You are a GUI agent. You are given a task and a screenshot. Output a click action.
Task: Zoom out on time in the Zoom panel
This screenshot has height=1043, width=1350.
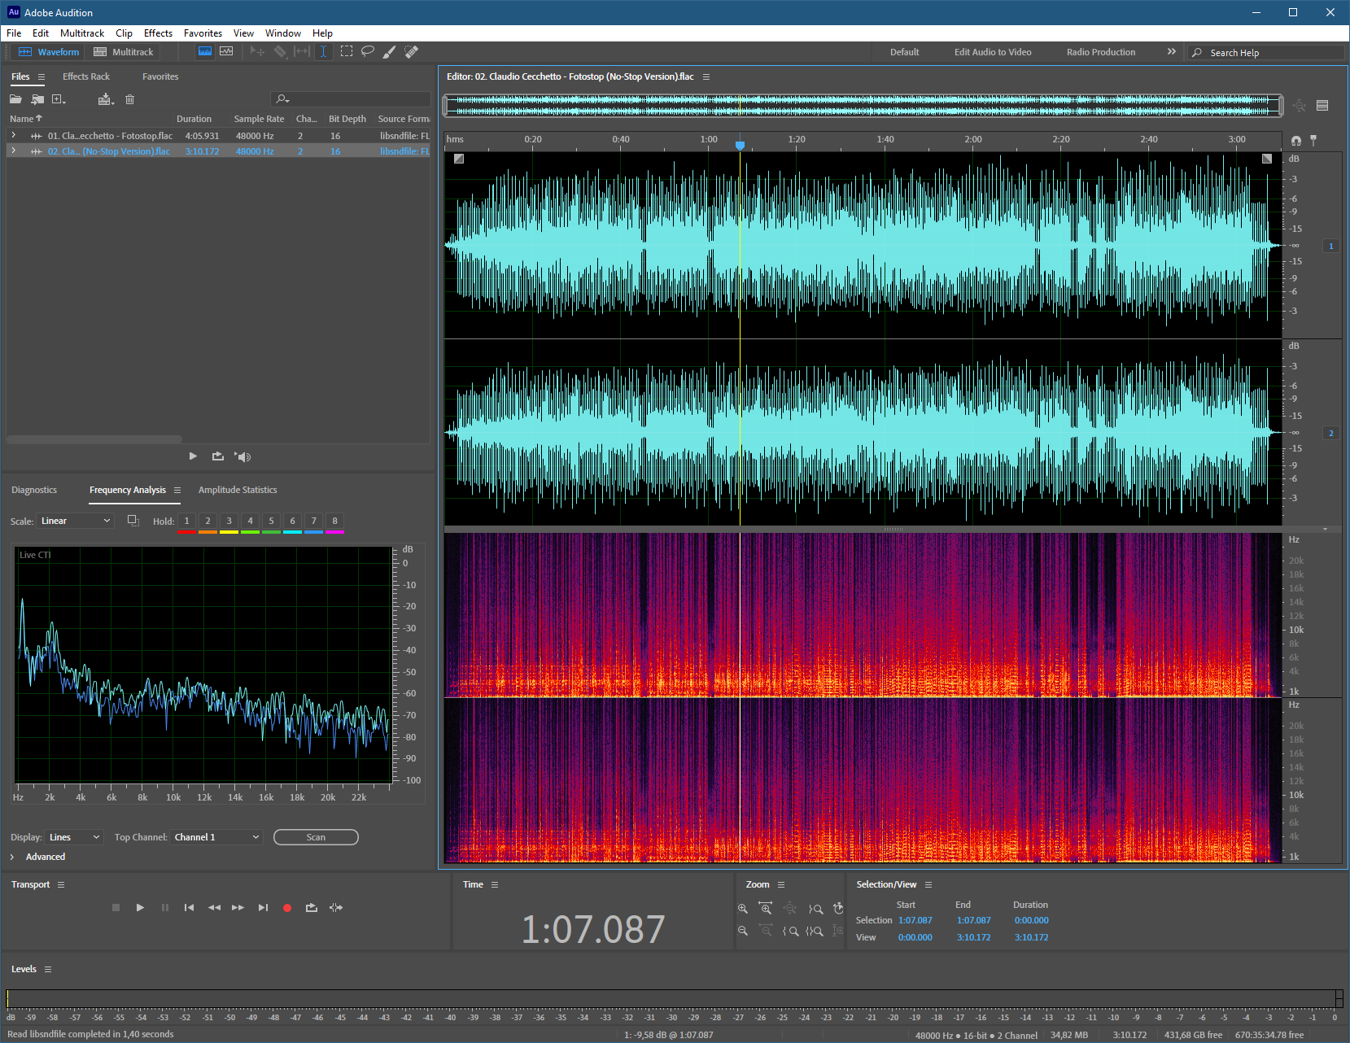[x=767, y=931]
